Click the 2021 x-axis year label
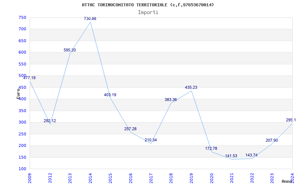The image size is (296, 185). coord(232,178)
